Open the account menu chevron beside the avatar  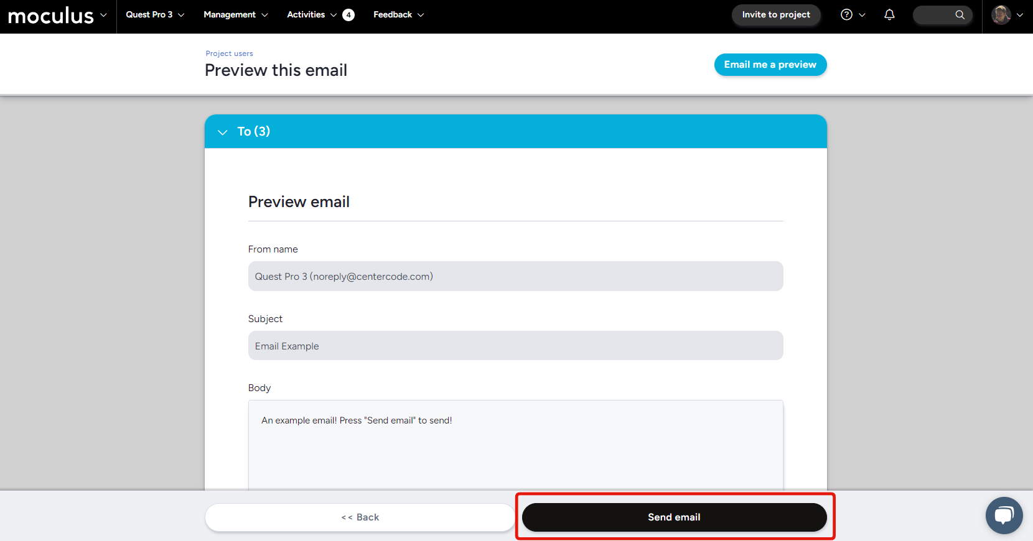coord(1020,15)
